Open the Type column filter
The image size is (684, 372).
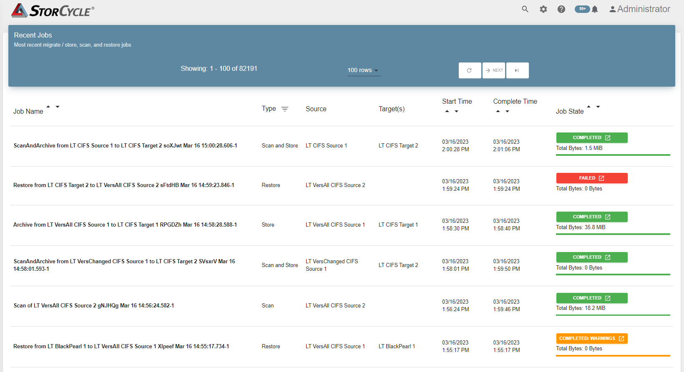tap(285, 109)
